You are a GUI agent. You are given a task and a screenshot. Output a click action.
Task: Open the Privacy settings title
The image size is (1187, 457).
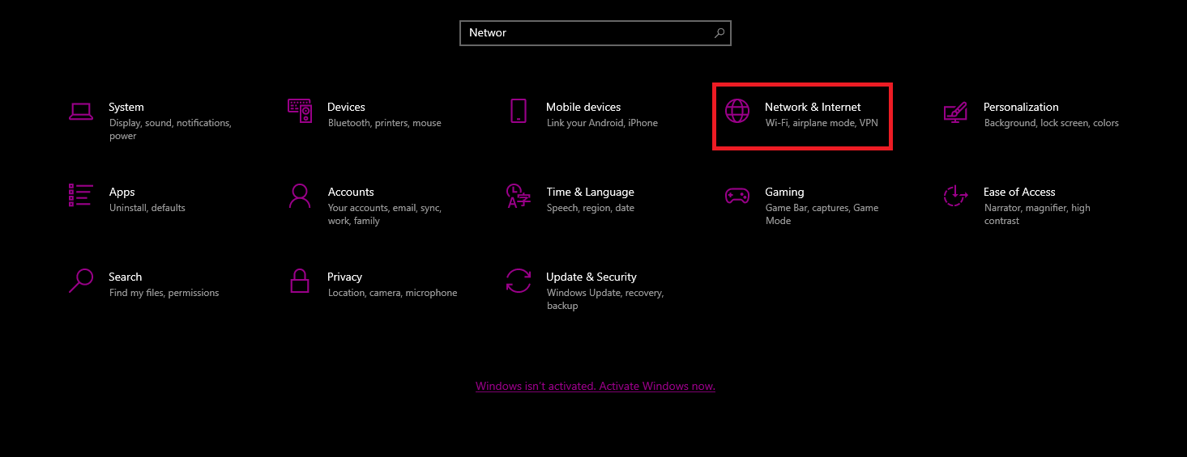344,277
